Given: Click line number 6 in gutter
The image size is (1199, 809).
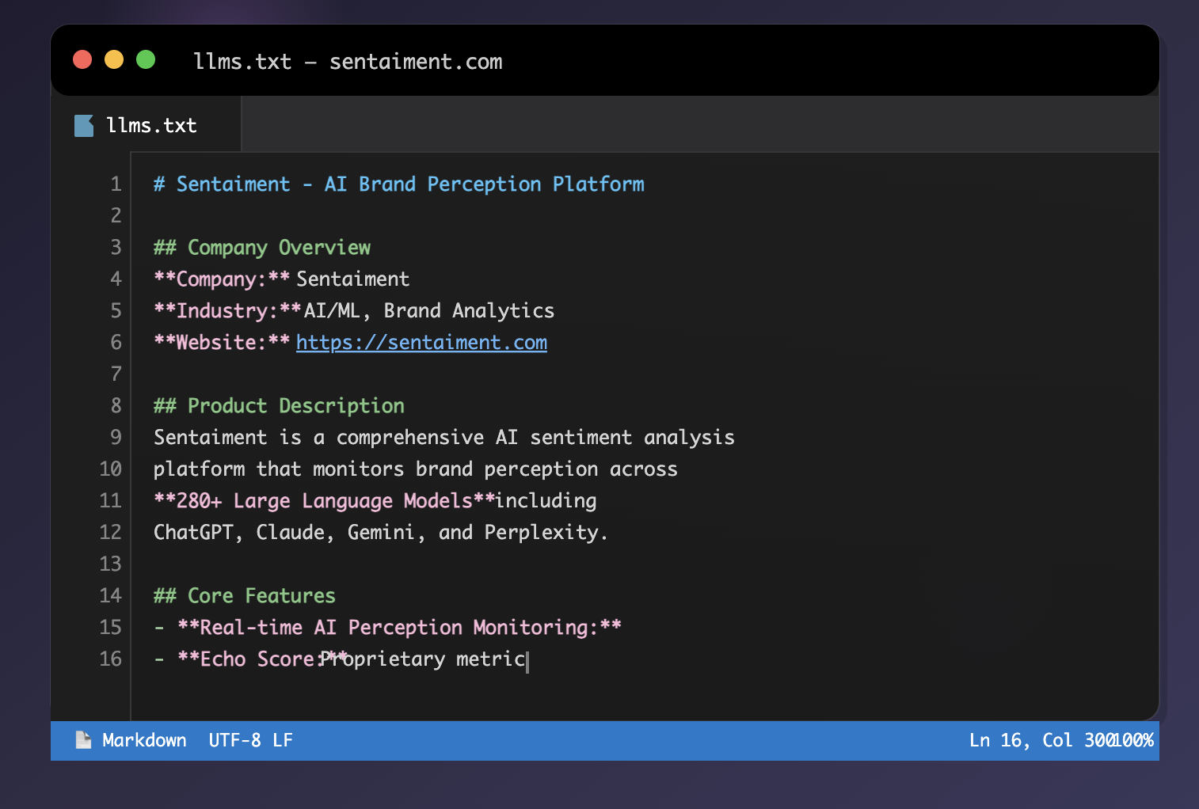Looking at the screenshot, I should [116, 343].
